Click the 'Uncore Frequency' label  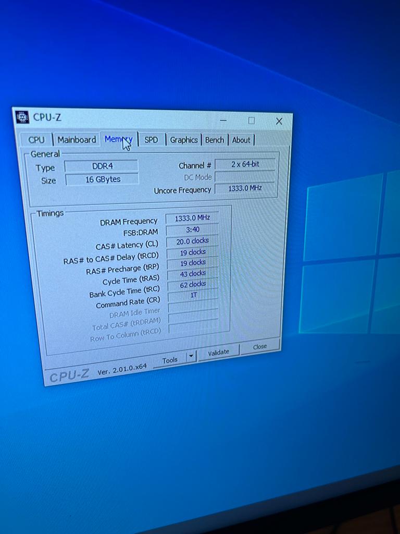pos(182,190)
